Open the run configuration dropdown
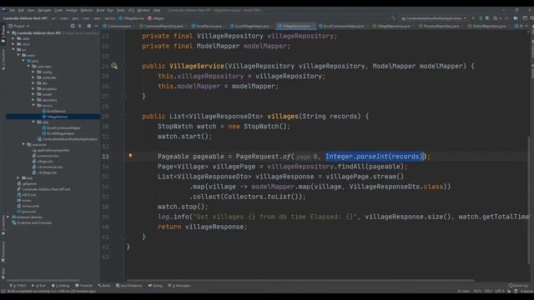Screen dimensions: 534x300 433,18
